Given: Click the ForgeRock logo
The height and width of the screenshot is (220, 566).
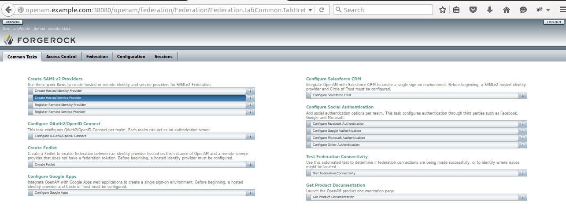Looking at the screenshot, I should point(40,40).
